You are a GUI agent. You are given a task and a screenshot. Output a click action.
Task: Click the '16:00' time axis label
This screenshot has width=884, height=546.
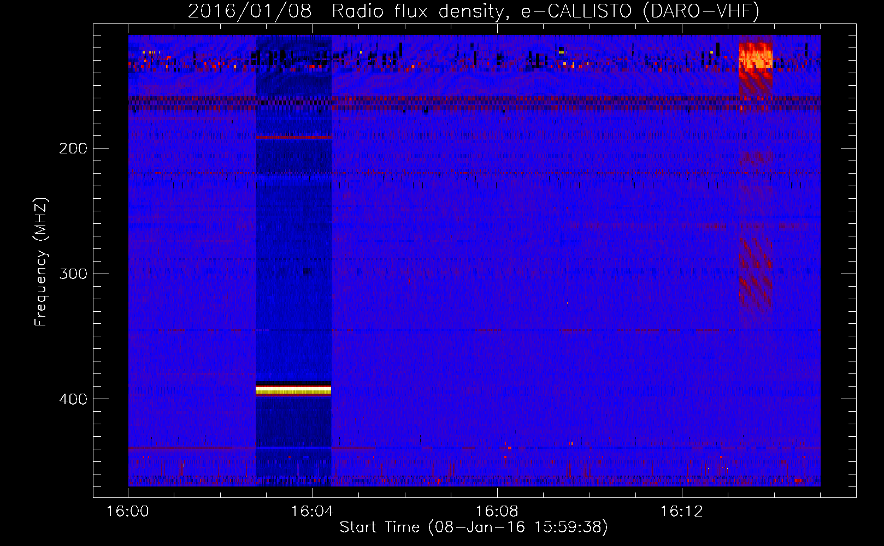coord(127,512)
